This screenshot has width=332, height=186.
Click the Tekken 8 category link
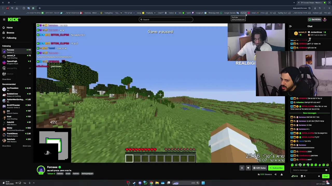pos(51,174)
